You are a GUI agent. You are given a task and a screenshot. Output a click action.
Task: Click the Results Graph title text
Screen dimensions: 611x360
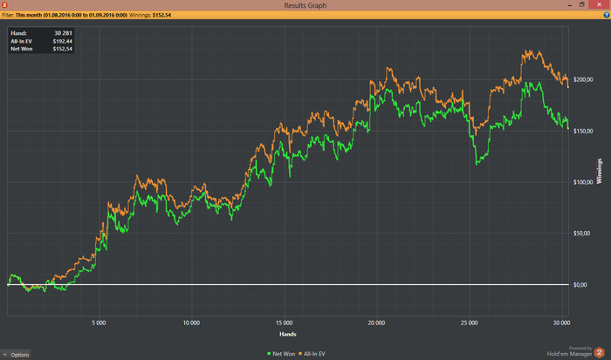point(305,5)
